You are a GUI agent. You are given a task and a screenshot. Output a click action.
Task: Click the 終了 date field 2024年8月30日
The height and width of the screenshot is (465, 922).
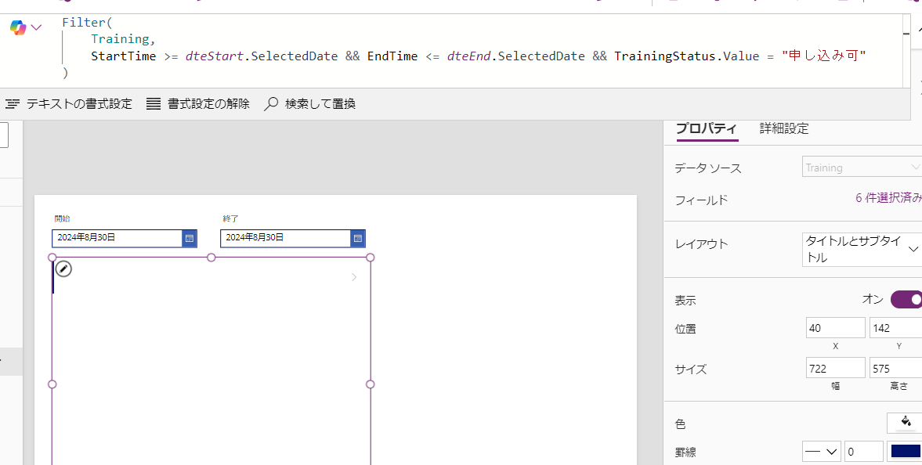286,238
